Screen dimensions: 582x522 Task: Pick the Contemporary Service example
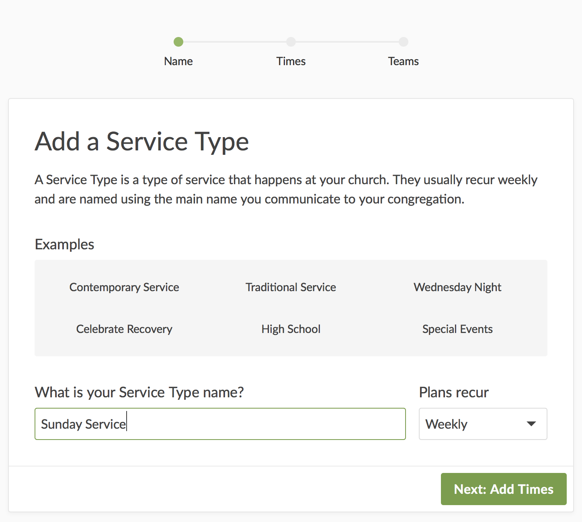[124, 287]
